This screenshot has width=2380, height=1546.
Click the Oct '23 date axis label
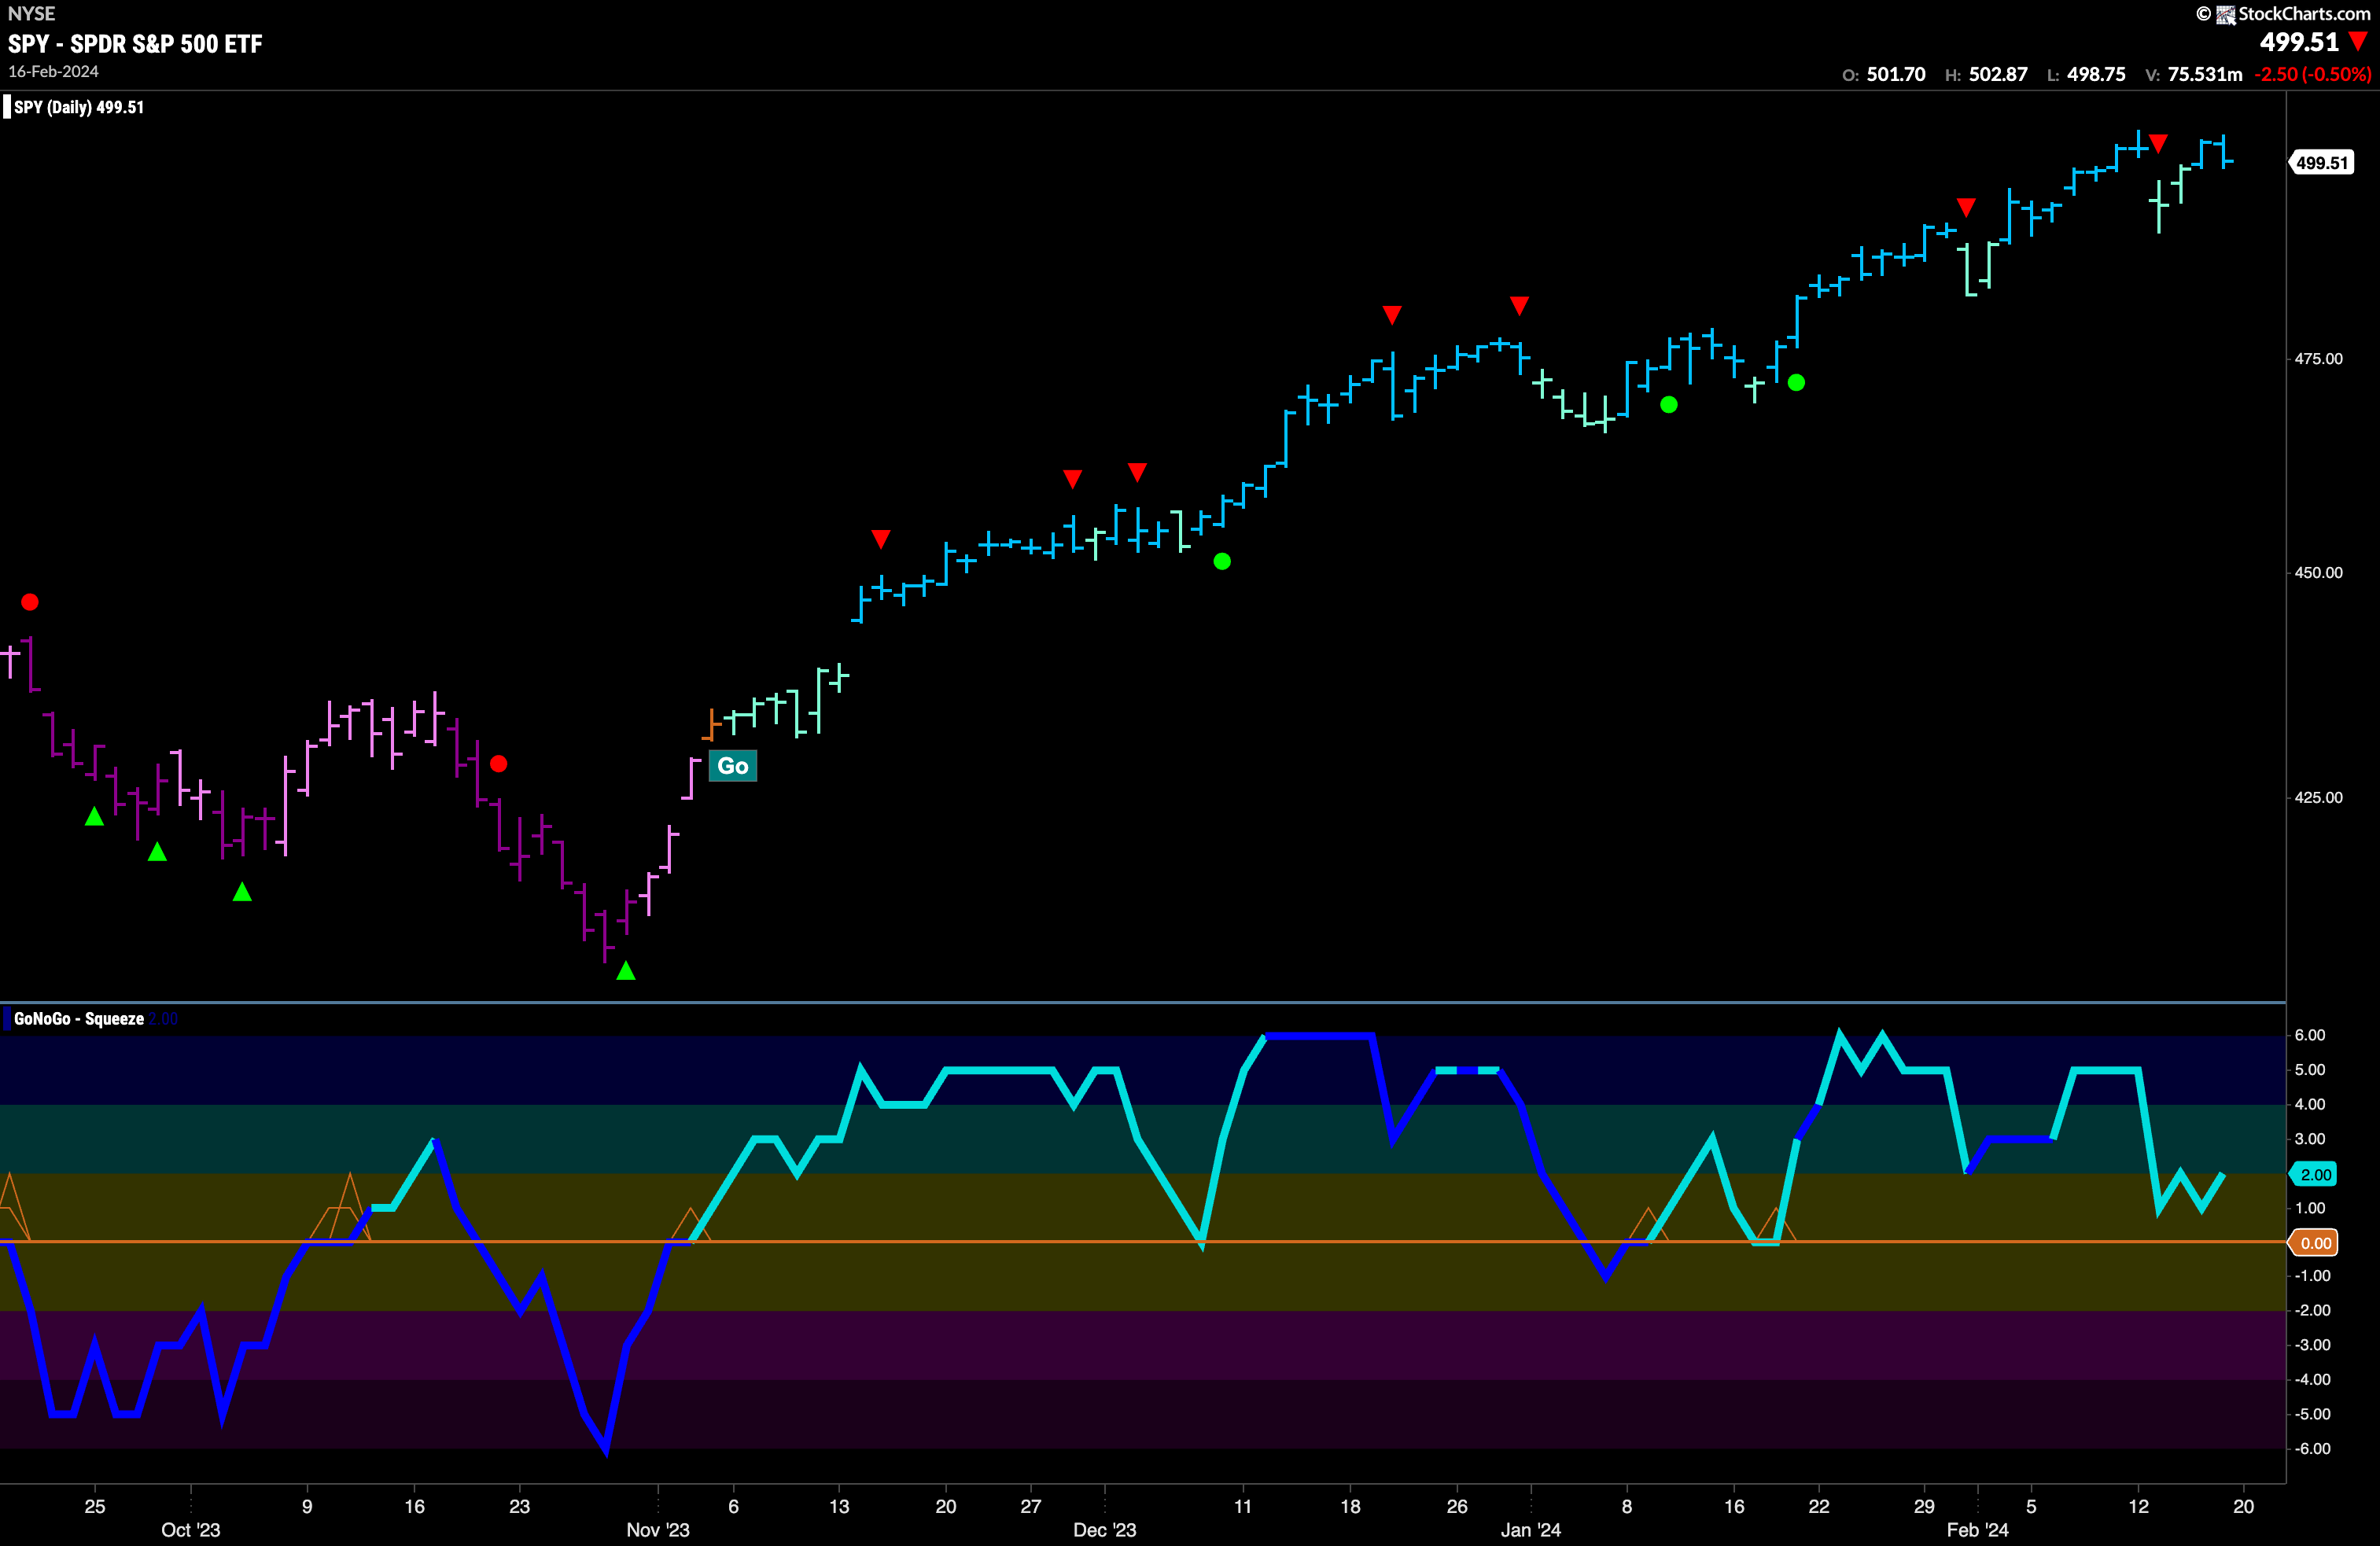click(x=190, y=1530)
